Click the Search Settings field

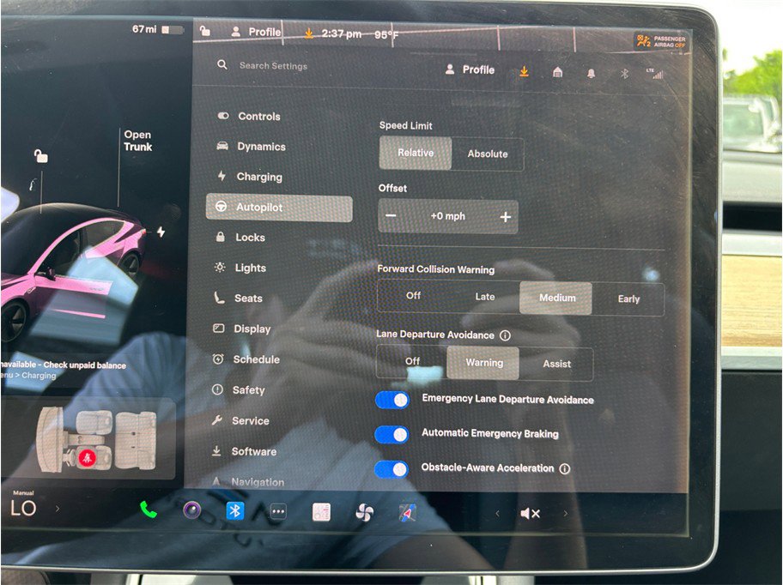273,66
